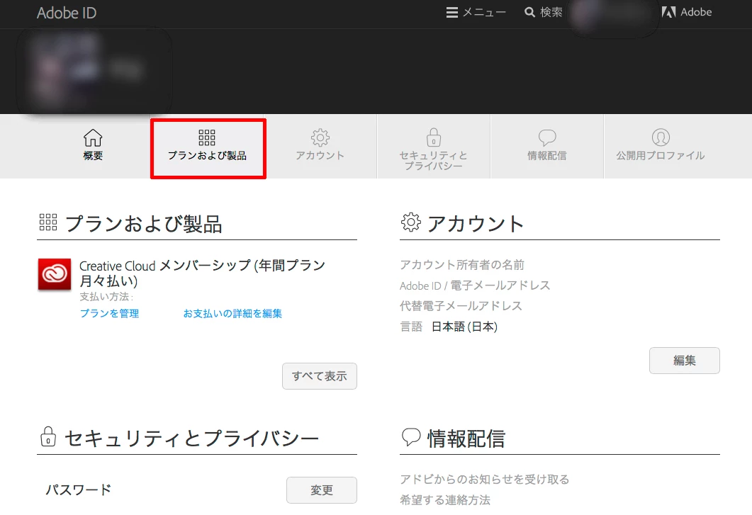Click the 支払い方法 label
This screenshot has height=515, width=752.
point(106,297)
